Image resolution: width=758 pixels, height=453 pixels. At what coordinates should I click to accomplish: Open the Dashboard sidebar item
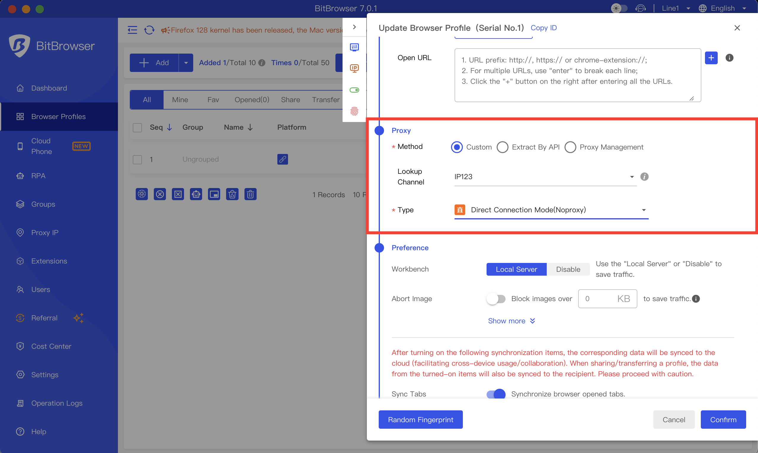tap(59, 88)
